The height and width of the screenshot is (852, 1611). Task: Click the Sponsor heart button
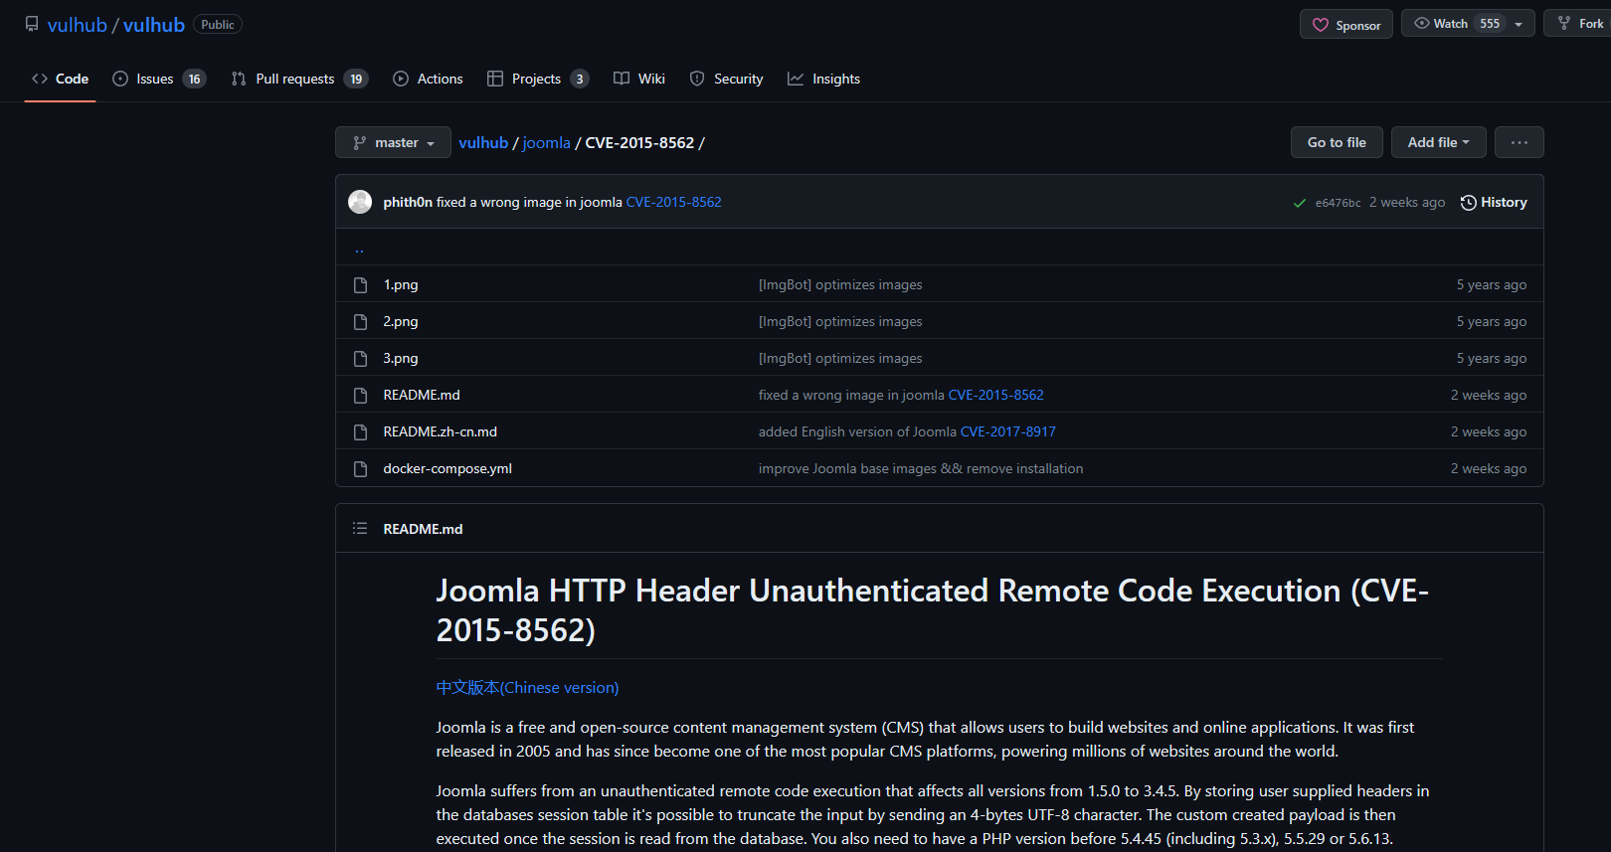pos(1346,25)
